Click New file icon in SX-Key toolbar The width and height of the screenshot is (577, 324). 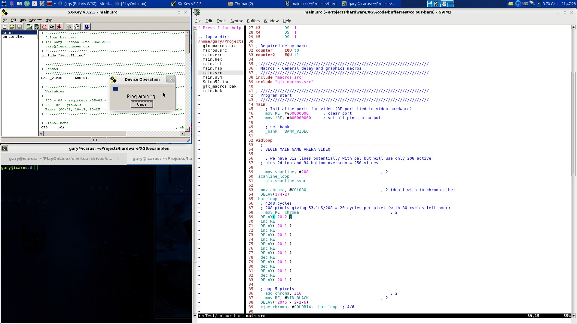5,27
